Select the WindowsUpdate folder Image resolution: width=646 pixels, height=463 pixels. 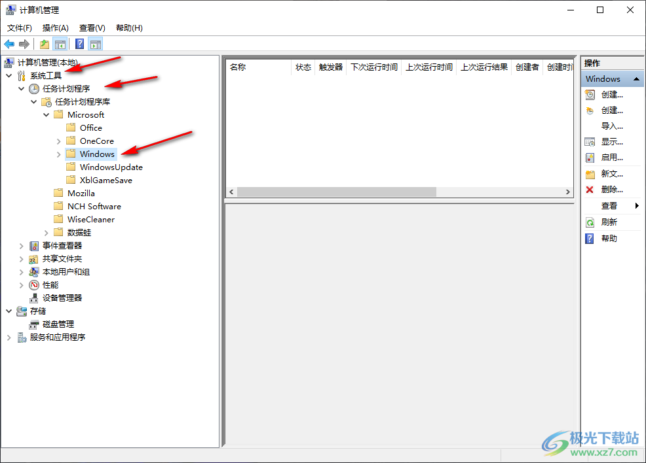point(111,167)
